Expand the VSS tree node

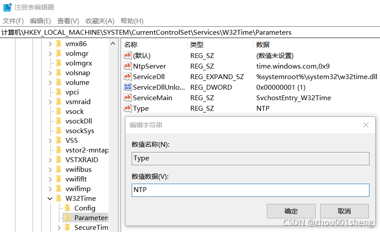pos(50,141)
